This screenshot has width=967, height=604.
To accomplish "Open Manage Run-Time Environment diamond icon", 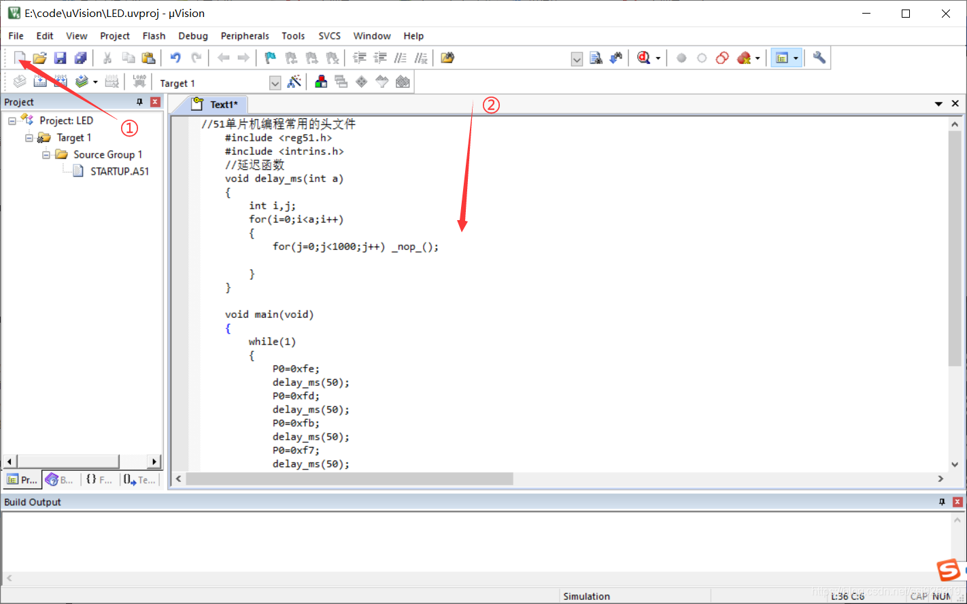I will (362, 82).
